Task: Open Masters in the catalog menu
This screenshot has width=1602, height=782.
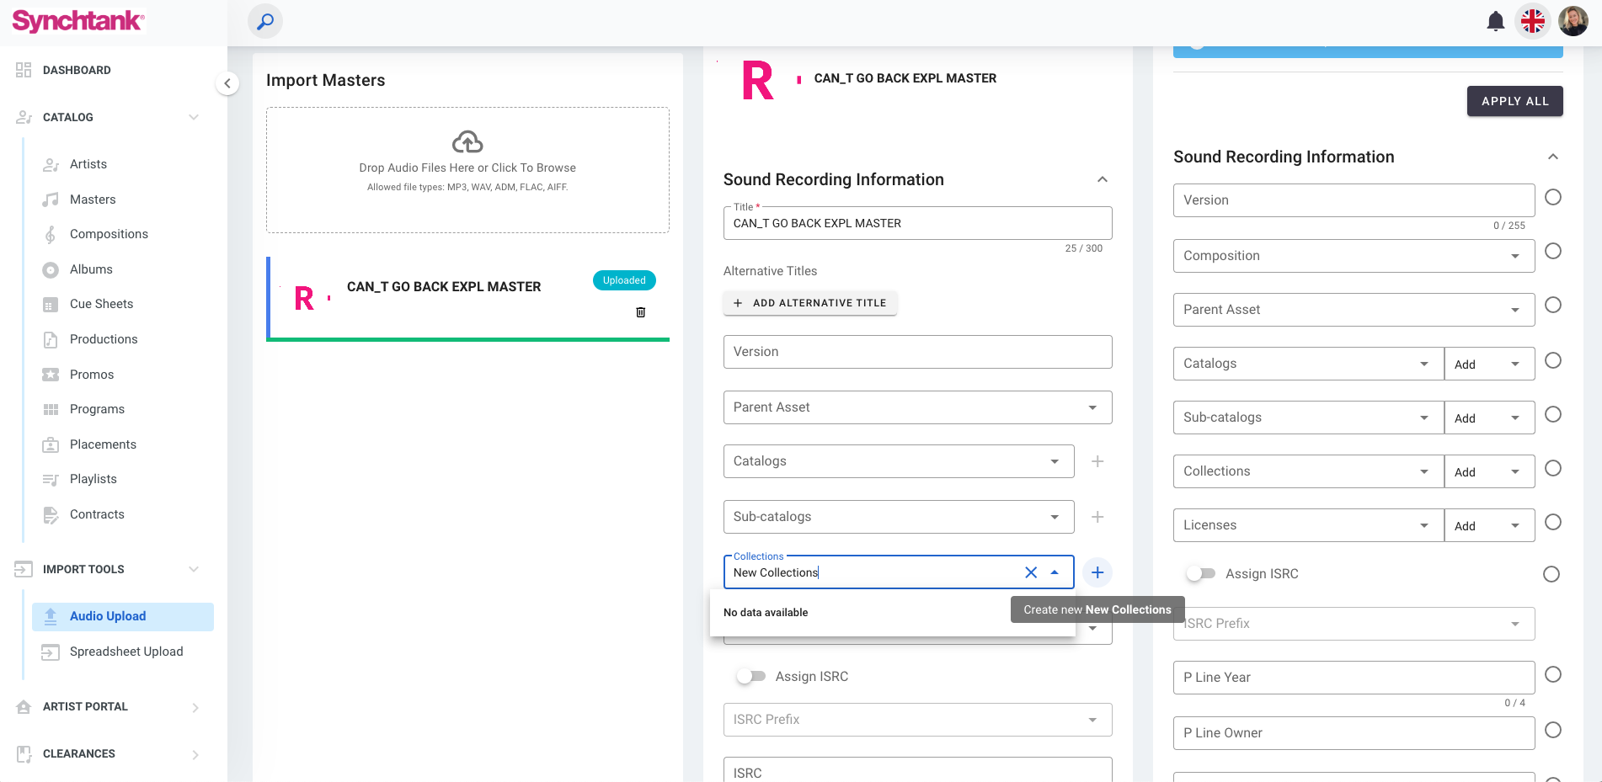Action: point(93,199)
